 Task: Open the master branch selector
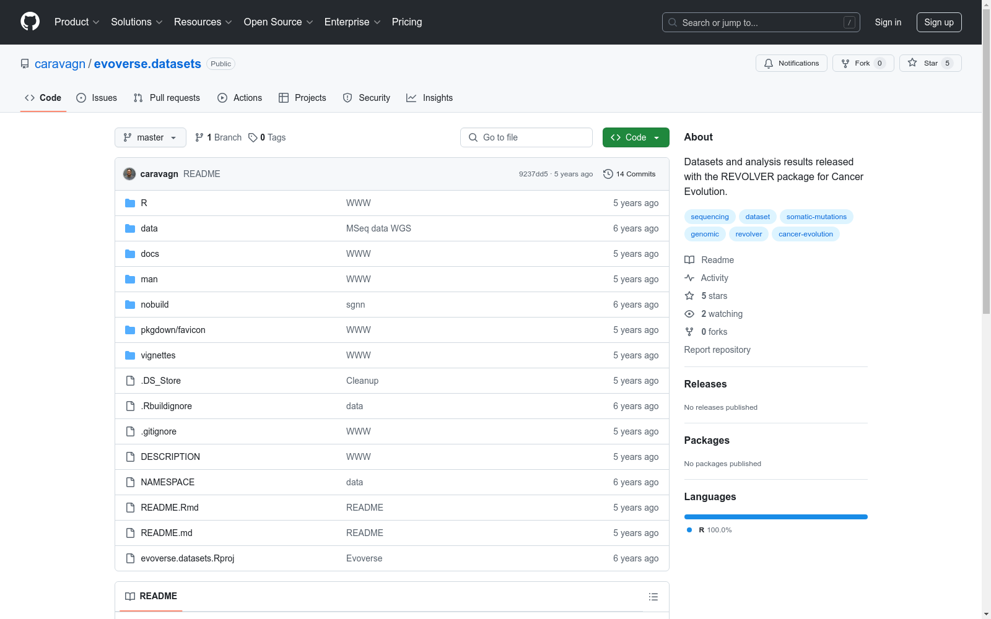tap(151, 137)
